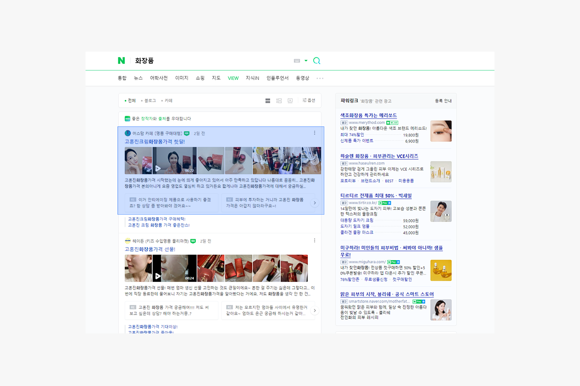Click the Naver Pay badge beside www.tirtir.co.kr
The image size is (580, 386).
coord(385,203)
